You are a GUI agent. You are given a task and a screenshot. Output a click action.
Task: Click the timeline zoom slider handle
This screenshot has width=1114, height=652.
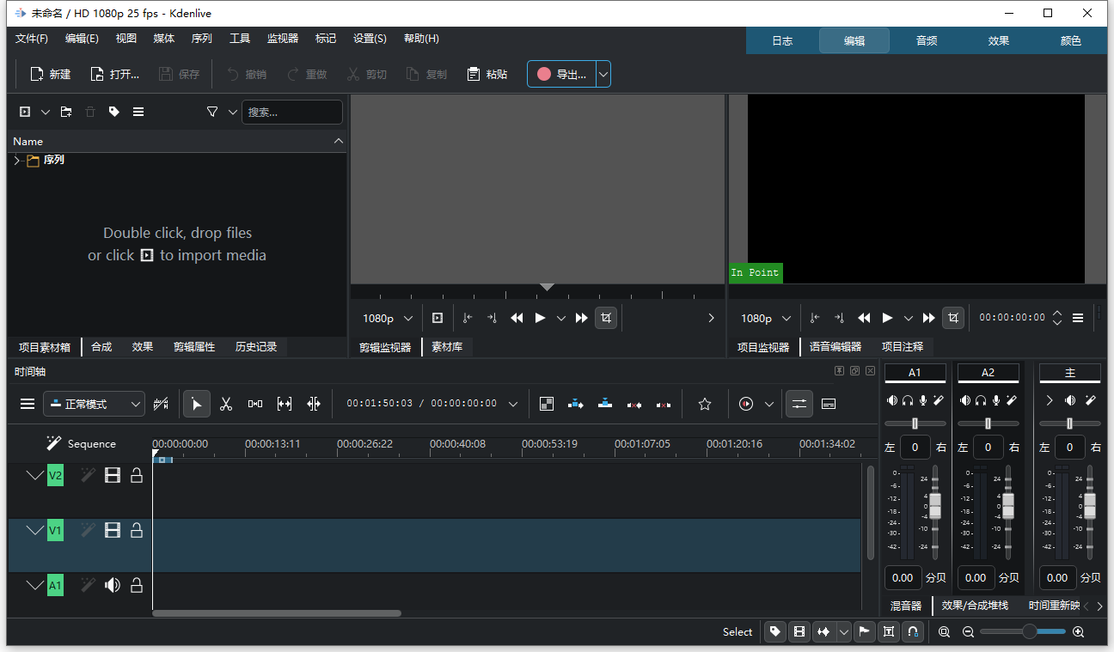[1029, 632]
